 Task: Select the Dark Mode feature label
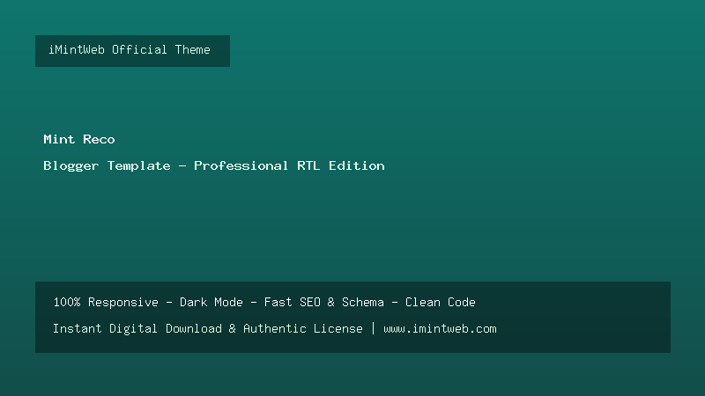point(211,302)
